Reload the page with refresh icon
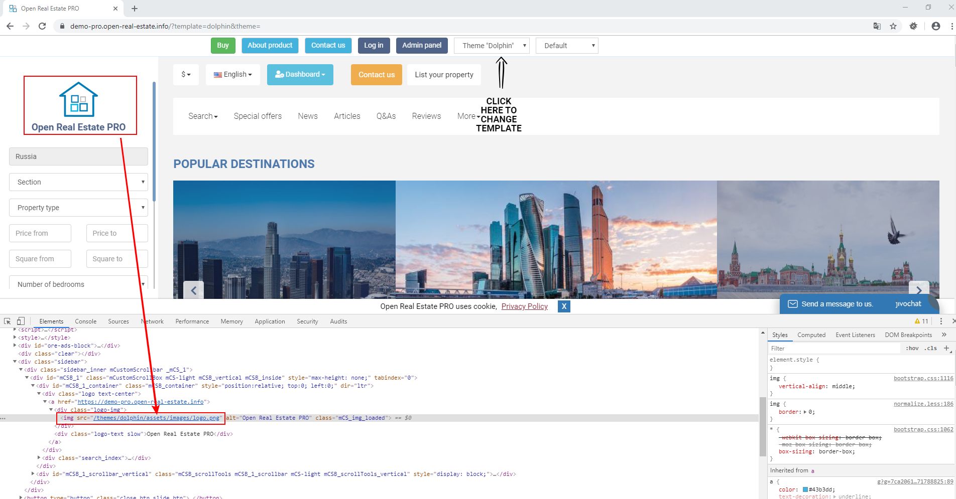This screenshot has width=956, height=499. (x=42, y=26)
